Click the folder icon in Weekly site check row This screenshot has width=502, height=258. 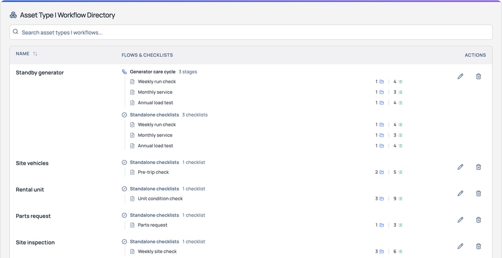tap(381, 251)
